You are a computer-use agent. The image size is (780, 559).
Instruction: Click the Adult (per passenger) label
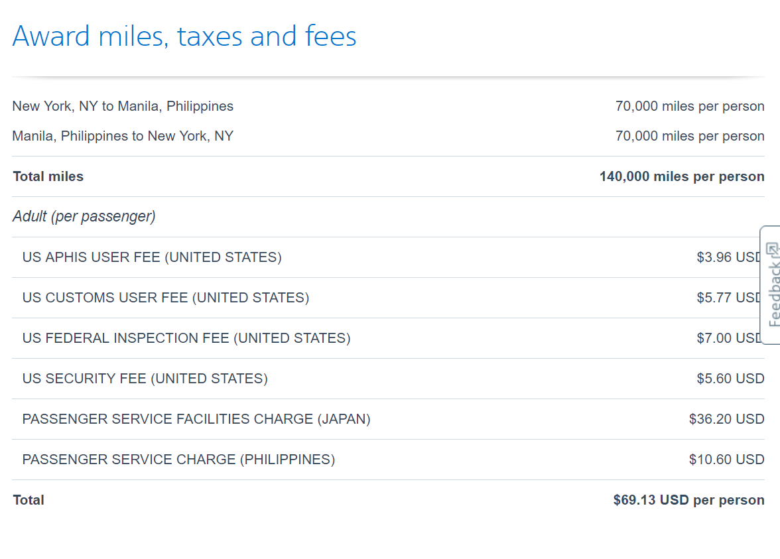(84, 217)
